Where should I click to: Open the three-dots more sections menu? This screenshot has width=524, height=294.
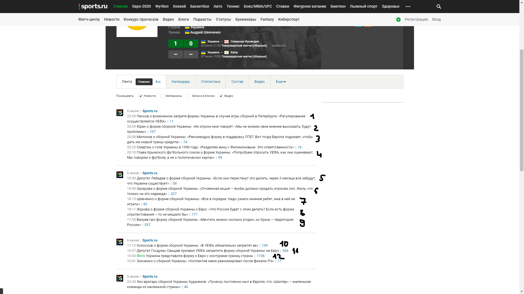click(408, 7)
